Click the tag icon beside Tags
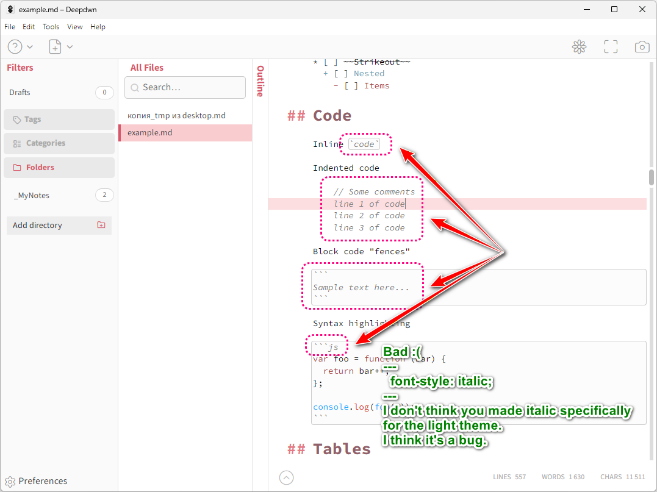 point(16,119)
